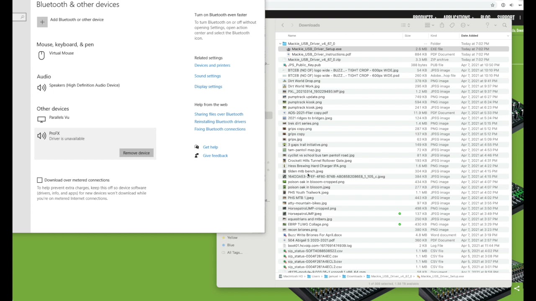Select pumptrack update.png file row
536x301 pixels.
(394, 97)
